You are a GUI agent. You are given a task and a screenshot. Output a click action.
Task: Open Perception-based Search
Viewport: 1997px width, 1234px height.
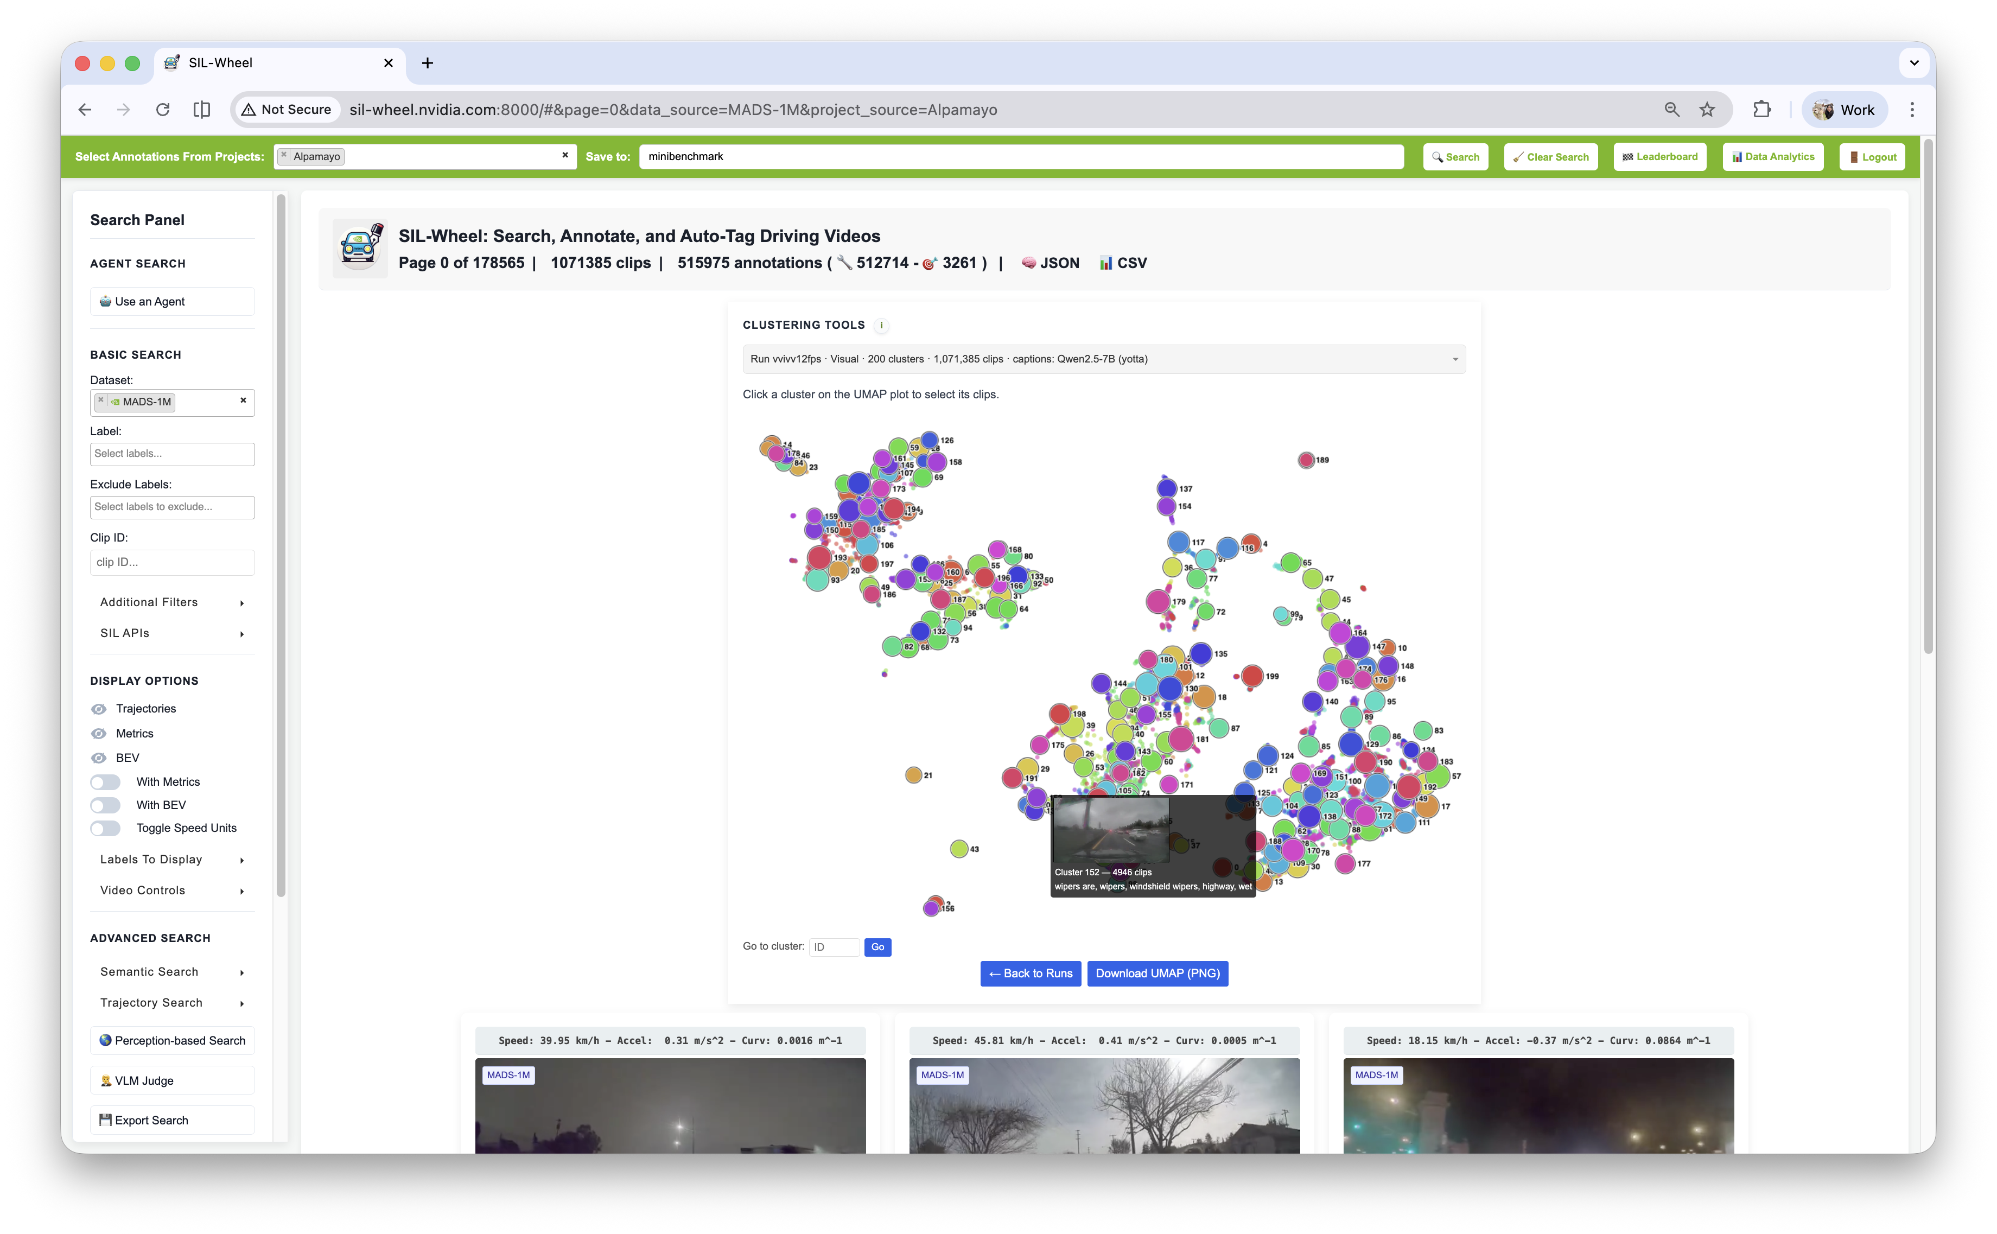(x=172, y=1041)
